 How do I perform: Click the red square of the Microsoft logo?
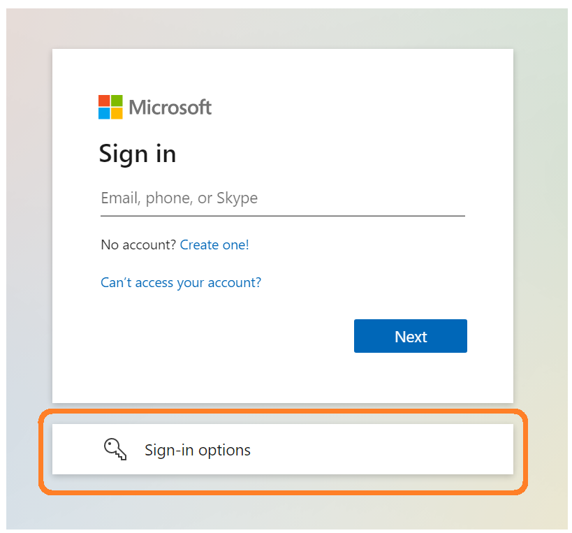[x=105, y=101]
